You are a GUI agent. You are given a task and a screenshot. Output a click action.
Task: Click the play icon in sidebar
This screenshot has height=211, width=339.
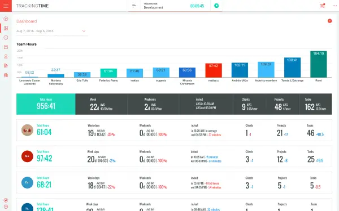coord(6,19)
